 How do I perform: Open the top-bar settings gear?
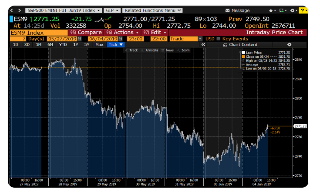292,10
